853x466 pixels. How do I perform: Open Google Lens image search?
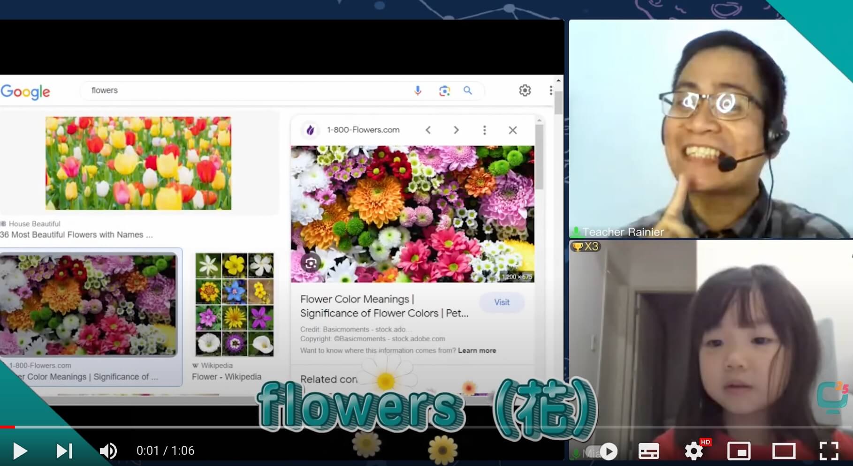444,90
